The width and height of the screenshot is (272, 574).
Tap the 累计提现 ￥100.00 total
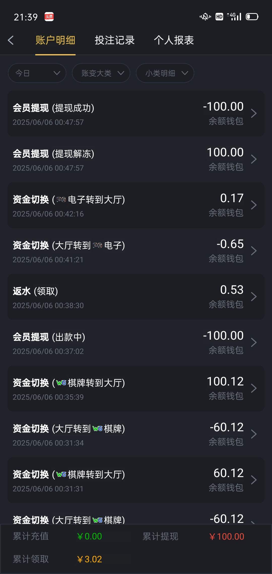coord(226,536)
